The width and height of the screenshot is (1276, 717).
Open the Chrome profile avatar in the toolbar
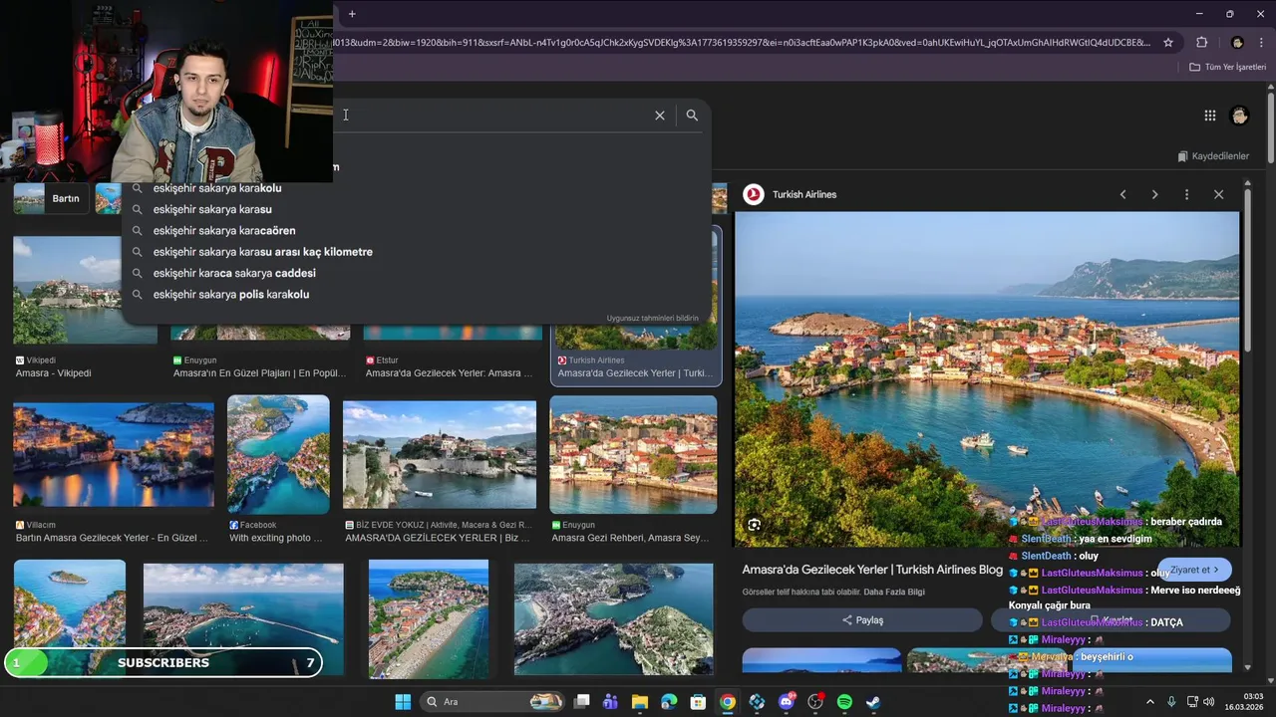pos(1237,43)
